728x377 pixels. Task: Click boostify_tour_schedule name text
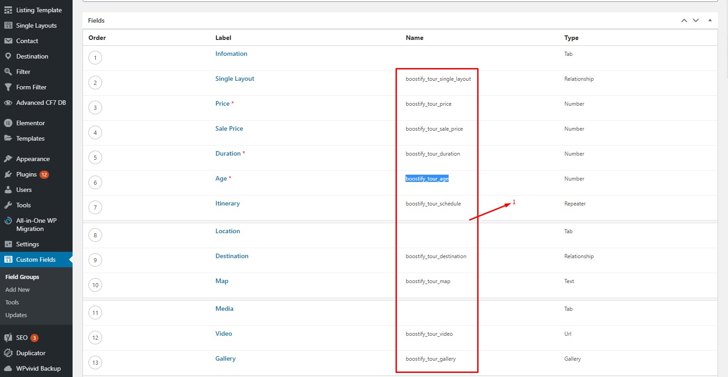point(433,204)
